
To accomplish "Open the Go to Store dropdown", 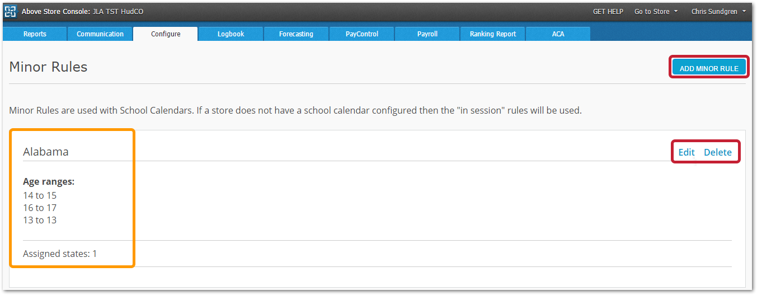I will point(656,12).
